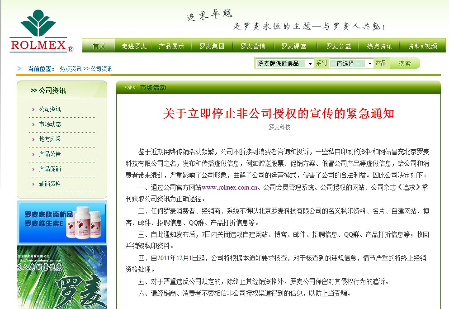Expand the --请选择-- product dropdown
449x309 pixels.
click(x=351, y=63)
